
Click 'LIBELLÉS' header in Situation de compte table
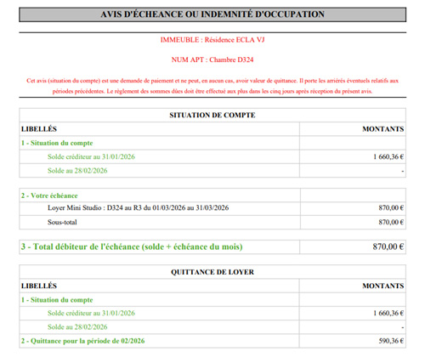(39, 129)
